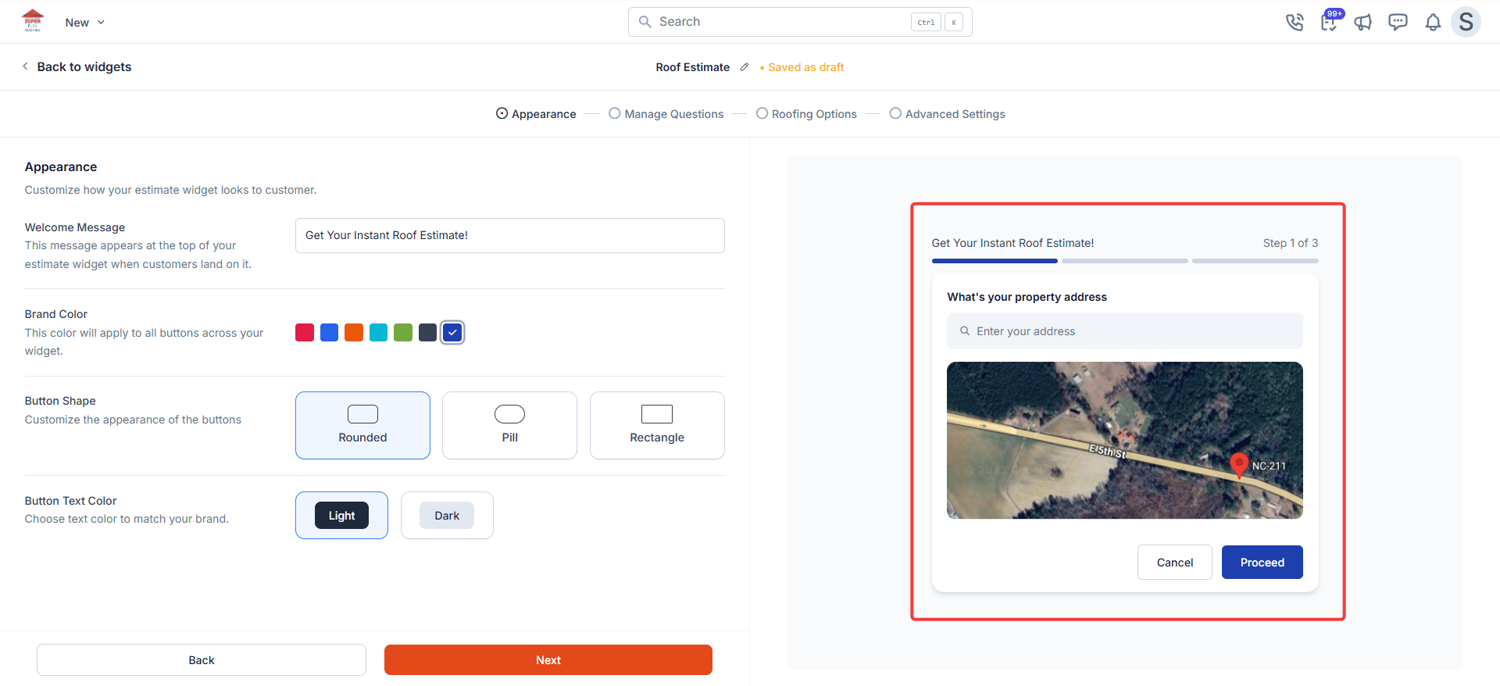Select the dark slate brand color swatch
This screenshot has height=686, width=1500.
pyautogui.click(x=427, y=332)
